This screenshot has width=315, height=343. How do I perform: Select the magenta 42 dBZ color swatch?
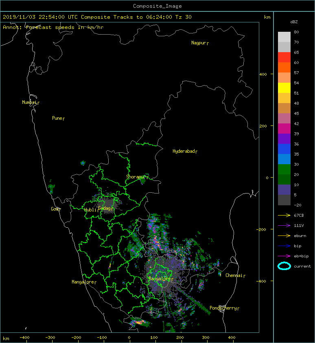284,128
